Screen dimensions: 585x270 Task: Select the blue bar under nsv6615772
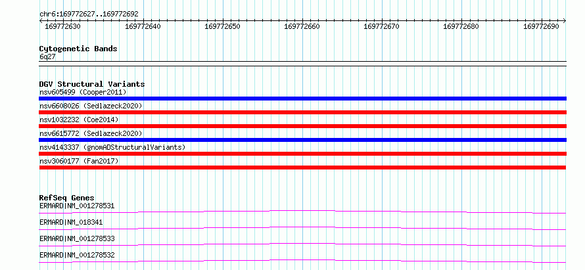[x=302, y=140]
